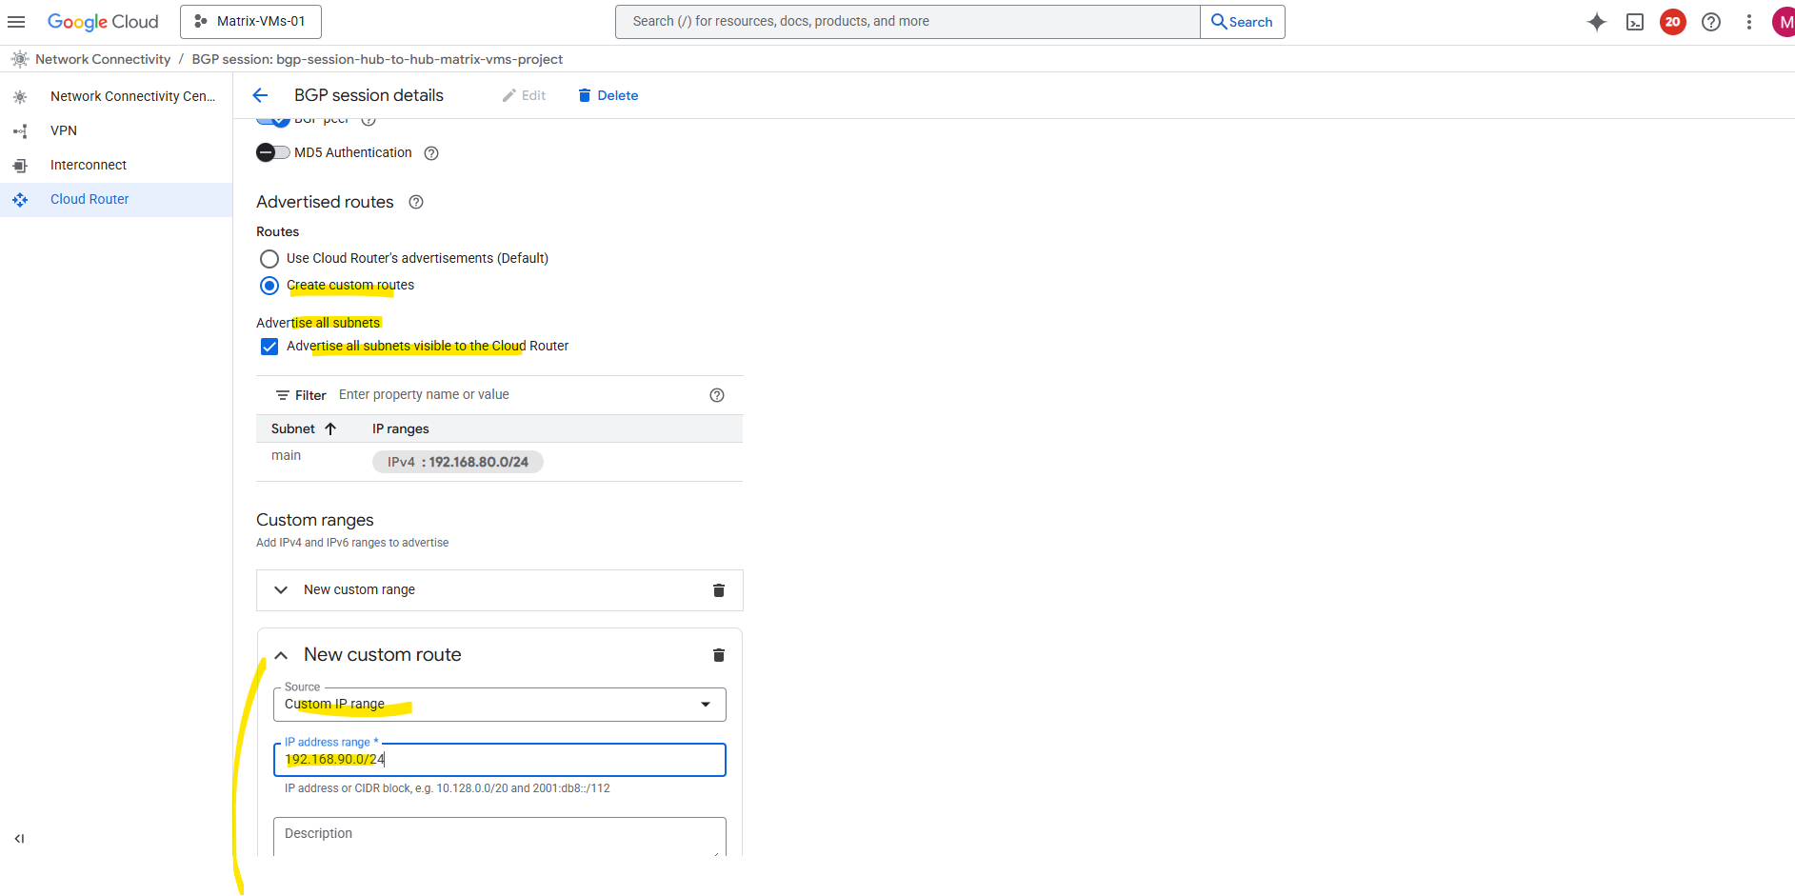
Task: Open the three-dot settings menu
Action: pyautogui.click(x=1749, y=22)
